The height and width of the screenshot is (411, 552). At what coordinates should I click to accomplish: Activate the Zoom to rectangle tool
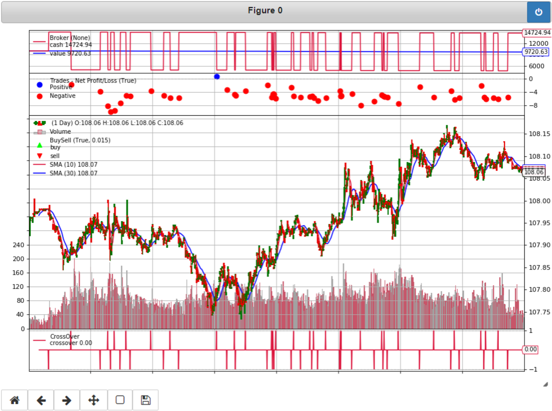pyautogui.click(x=120, y=400)
